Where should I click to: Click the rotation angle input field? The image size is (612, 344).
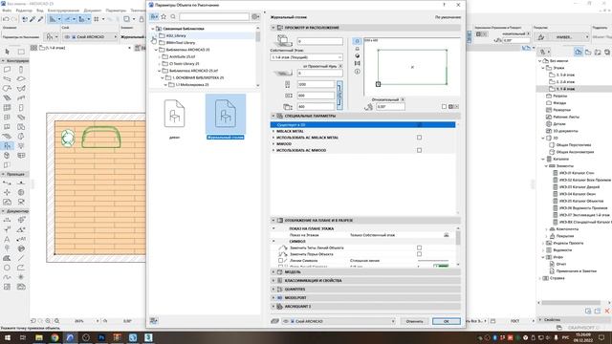tap(390, 106)
